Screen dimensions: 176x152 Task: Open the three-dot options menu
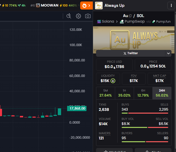[x=171, y=6]
